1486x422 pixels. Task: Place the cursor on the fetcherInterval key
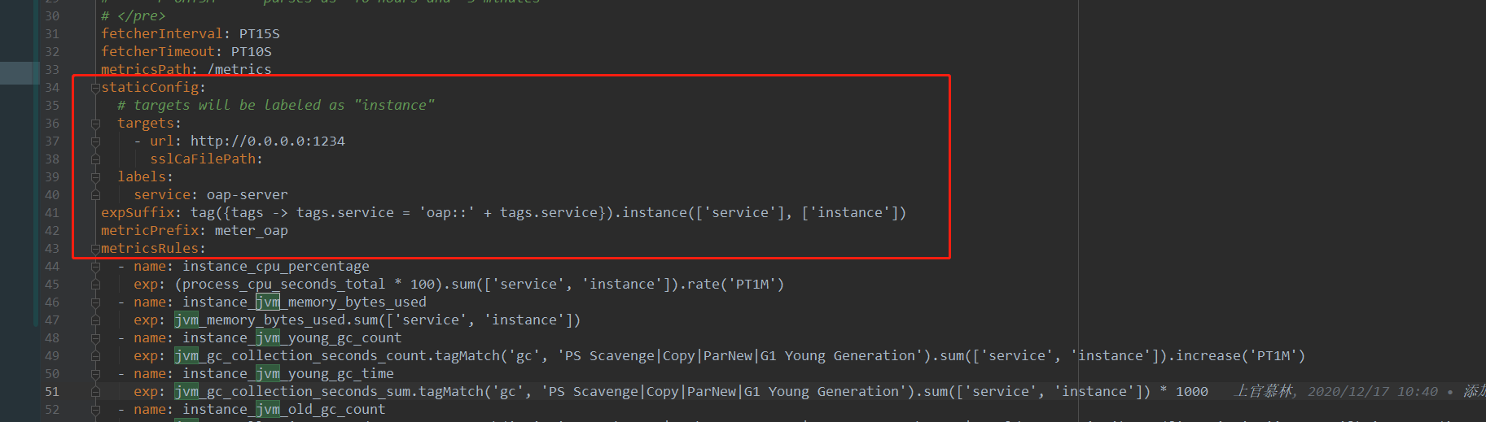pyautogui.click(x=161, y=33)
